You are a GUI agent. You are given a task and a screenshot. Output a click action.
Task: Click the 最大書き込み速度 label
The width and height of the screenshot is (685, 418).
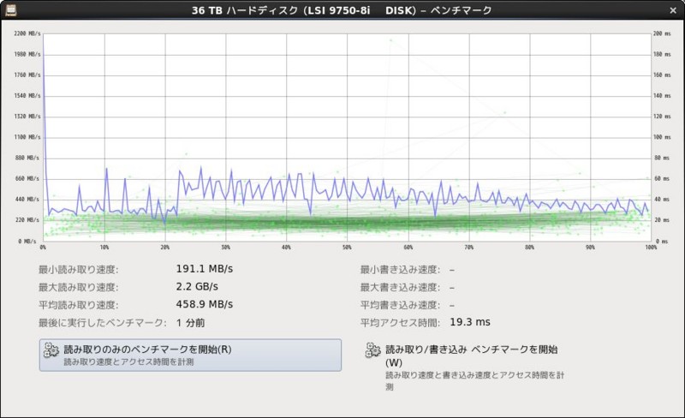[x=400, y=287]
